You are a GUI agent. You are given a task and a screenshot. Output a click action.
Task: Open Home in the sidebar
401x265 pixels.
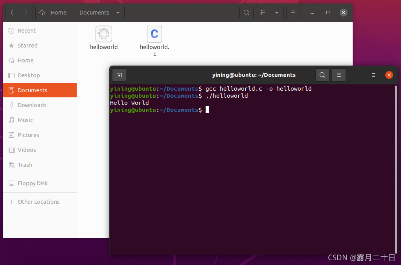click(40, 60)
